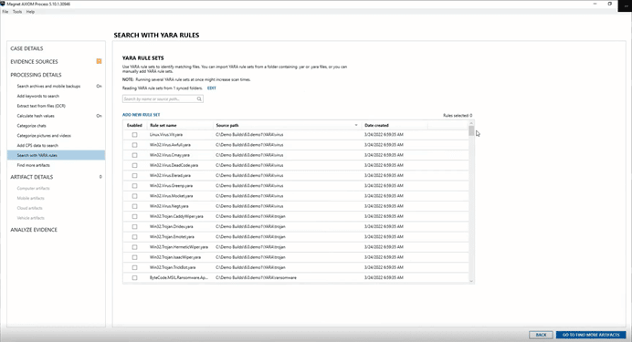Open Find more artifacts step
632x342 pixels.
pos(34,165)
